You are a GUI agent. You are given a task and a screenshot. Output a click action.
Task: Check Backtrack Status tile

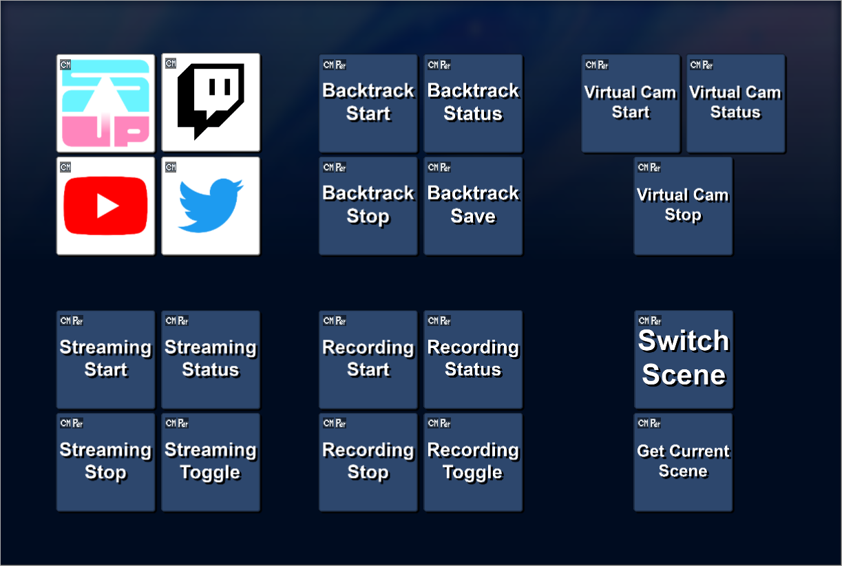click(473, 103)
